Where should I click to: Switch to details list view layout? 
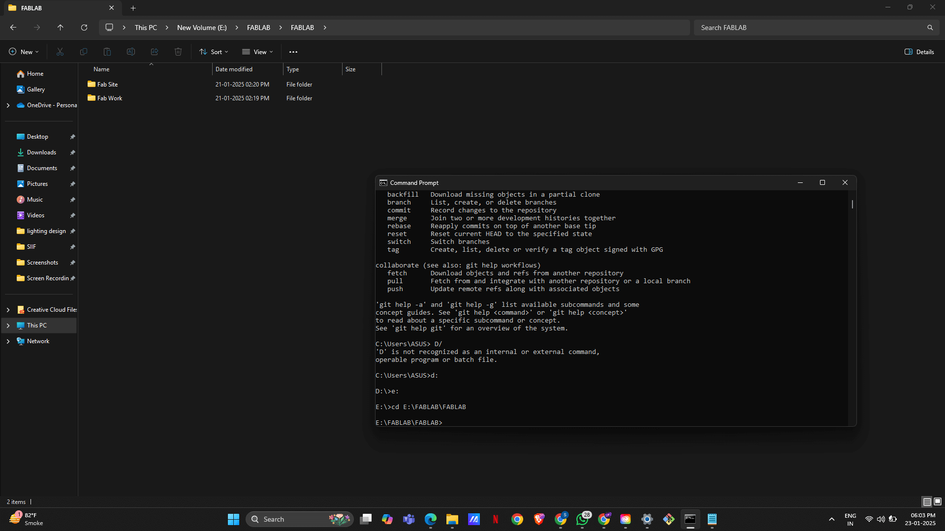(x=927, y=501)
